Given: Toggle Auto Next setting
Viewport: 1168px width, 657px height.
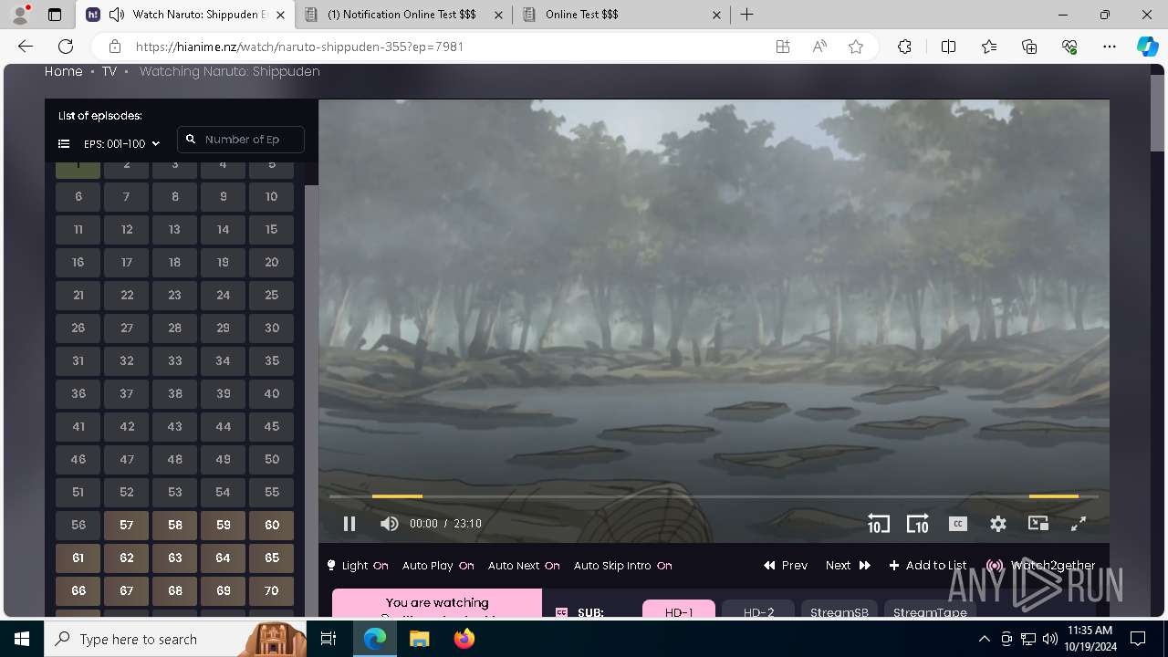Looking at the screenshot, I should pyautogui.click(x=524, y=566).
